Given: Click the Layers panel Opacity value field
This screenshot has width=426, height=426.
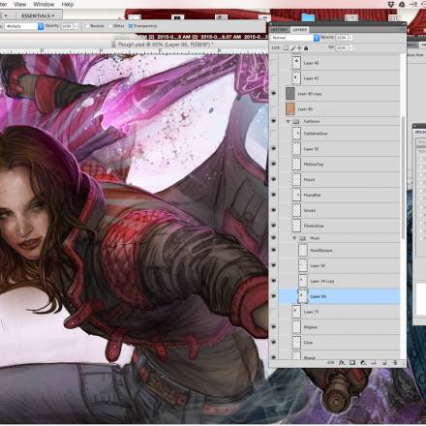Looking at the screenshot, I should [342, 38].
